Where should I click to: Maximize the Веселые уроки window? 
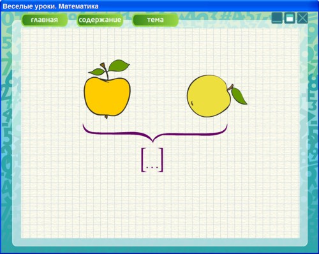290,18
